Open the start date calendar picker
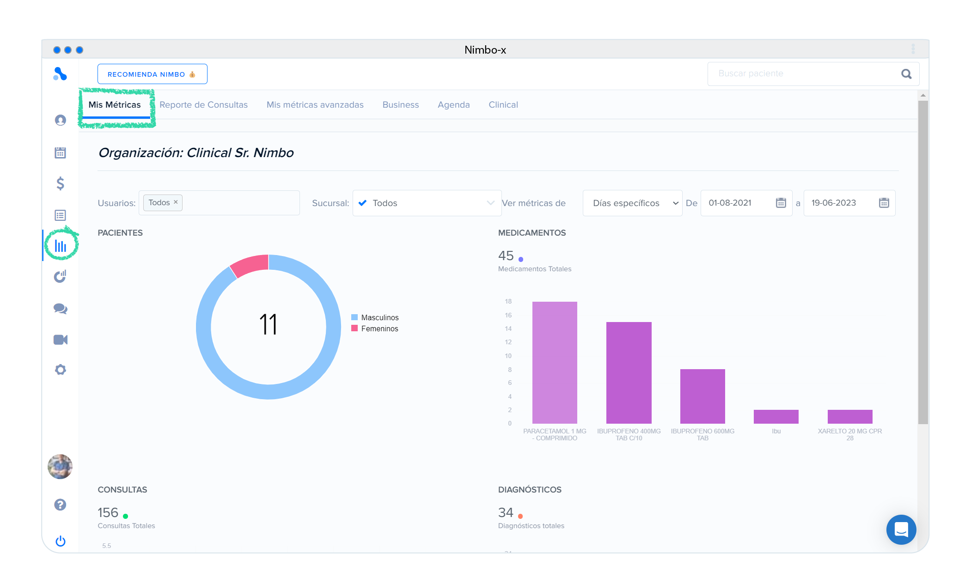This screenshot has height=578, width=971. (x=781, y=203)
